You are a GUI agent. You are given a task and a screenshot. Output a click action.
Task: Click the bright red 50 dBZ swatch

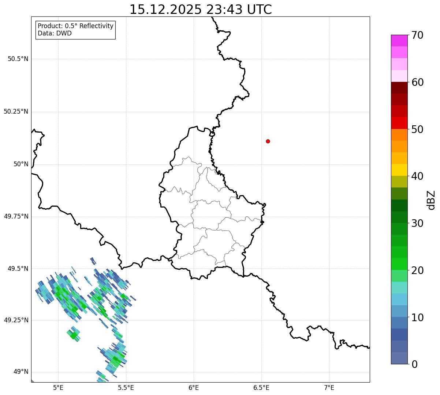pos(399,123)
